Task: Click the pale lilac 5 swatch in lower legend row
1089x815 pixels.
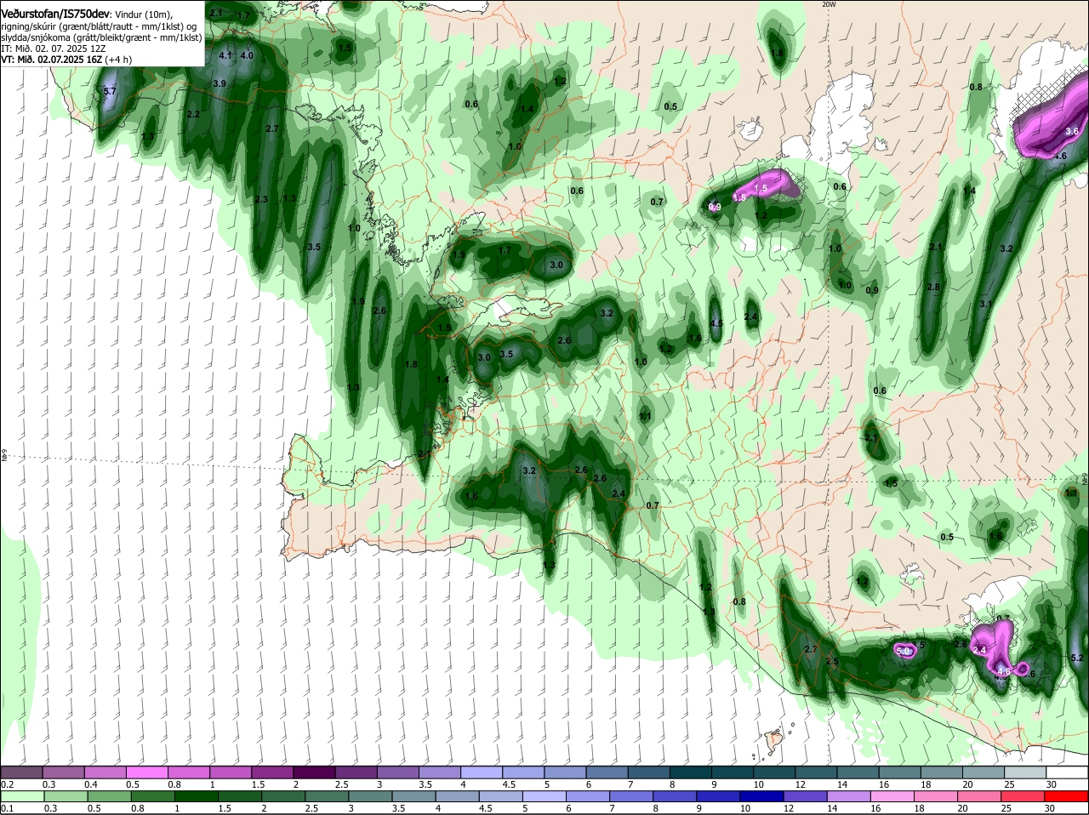Action: click(x=545, y=796)
